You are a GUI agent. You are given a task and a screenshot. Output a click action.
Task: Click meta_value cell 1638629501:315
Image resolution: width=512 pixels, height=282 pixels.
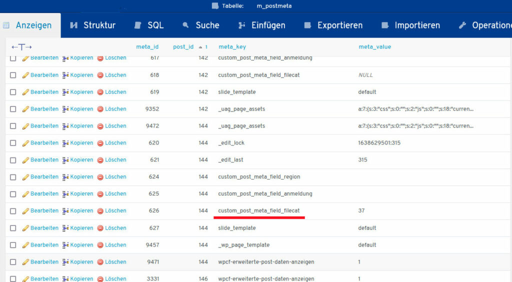(379, 143)
